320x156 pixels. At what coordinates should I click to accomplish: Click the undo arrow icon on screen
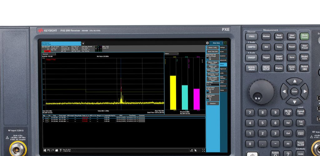click(49, 150)
